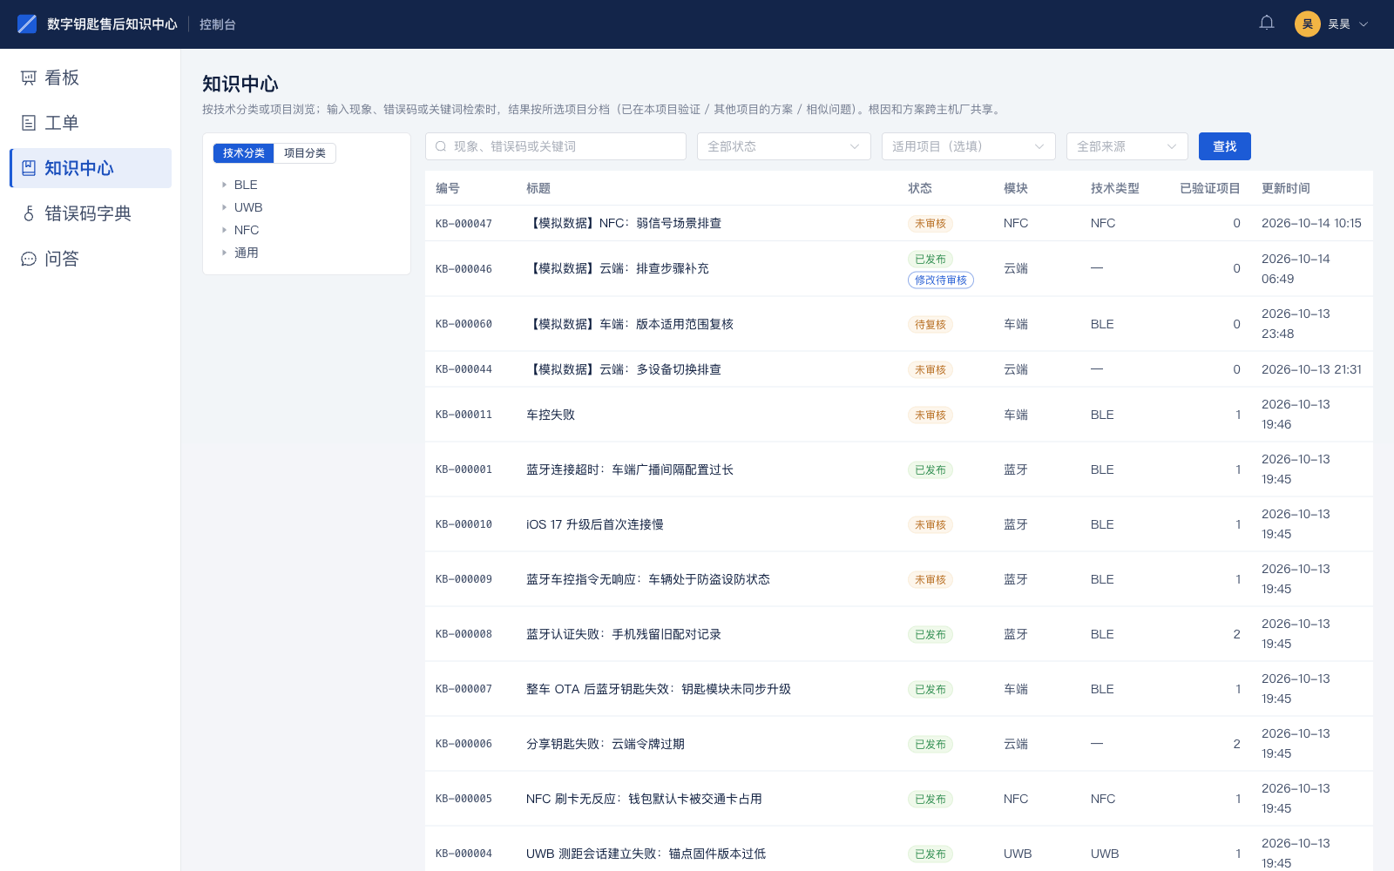
Task: Click article ID KB-000005
Action: (464, 799)
